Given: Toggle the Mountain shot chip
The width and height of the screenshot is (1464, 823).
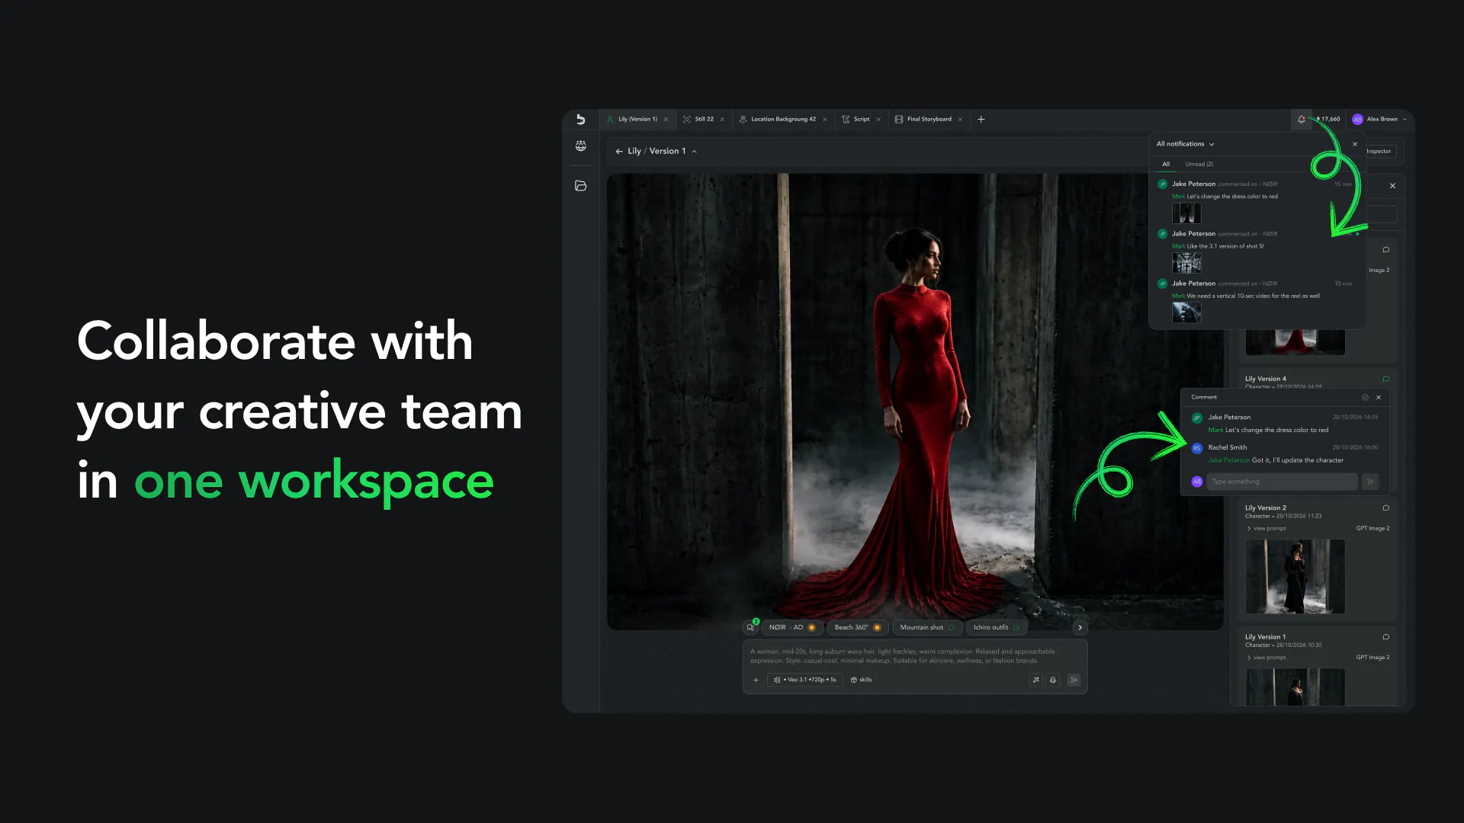Looking at the screenshot, I should click(x=927, y=627).
